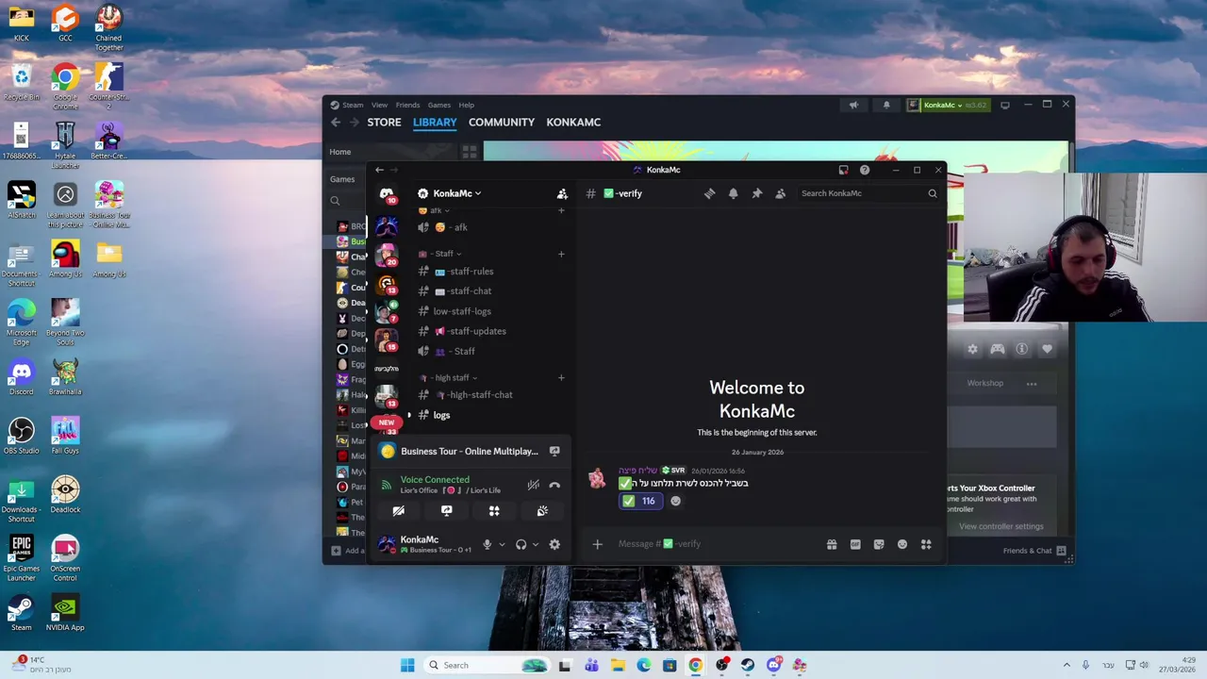Open the invite people icon beside KonkaMc
This screenshot has width=1207, height=679.
coord(562,193)
